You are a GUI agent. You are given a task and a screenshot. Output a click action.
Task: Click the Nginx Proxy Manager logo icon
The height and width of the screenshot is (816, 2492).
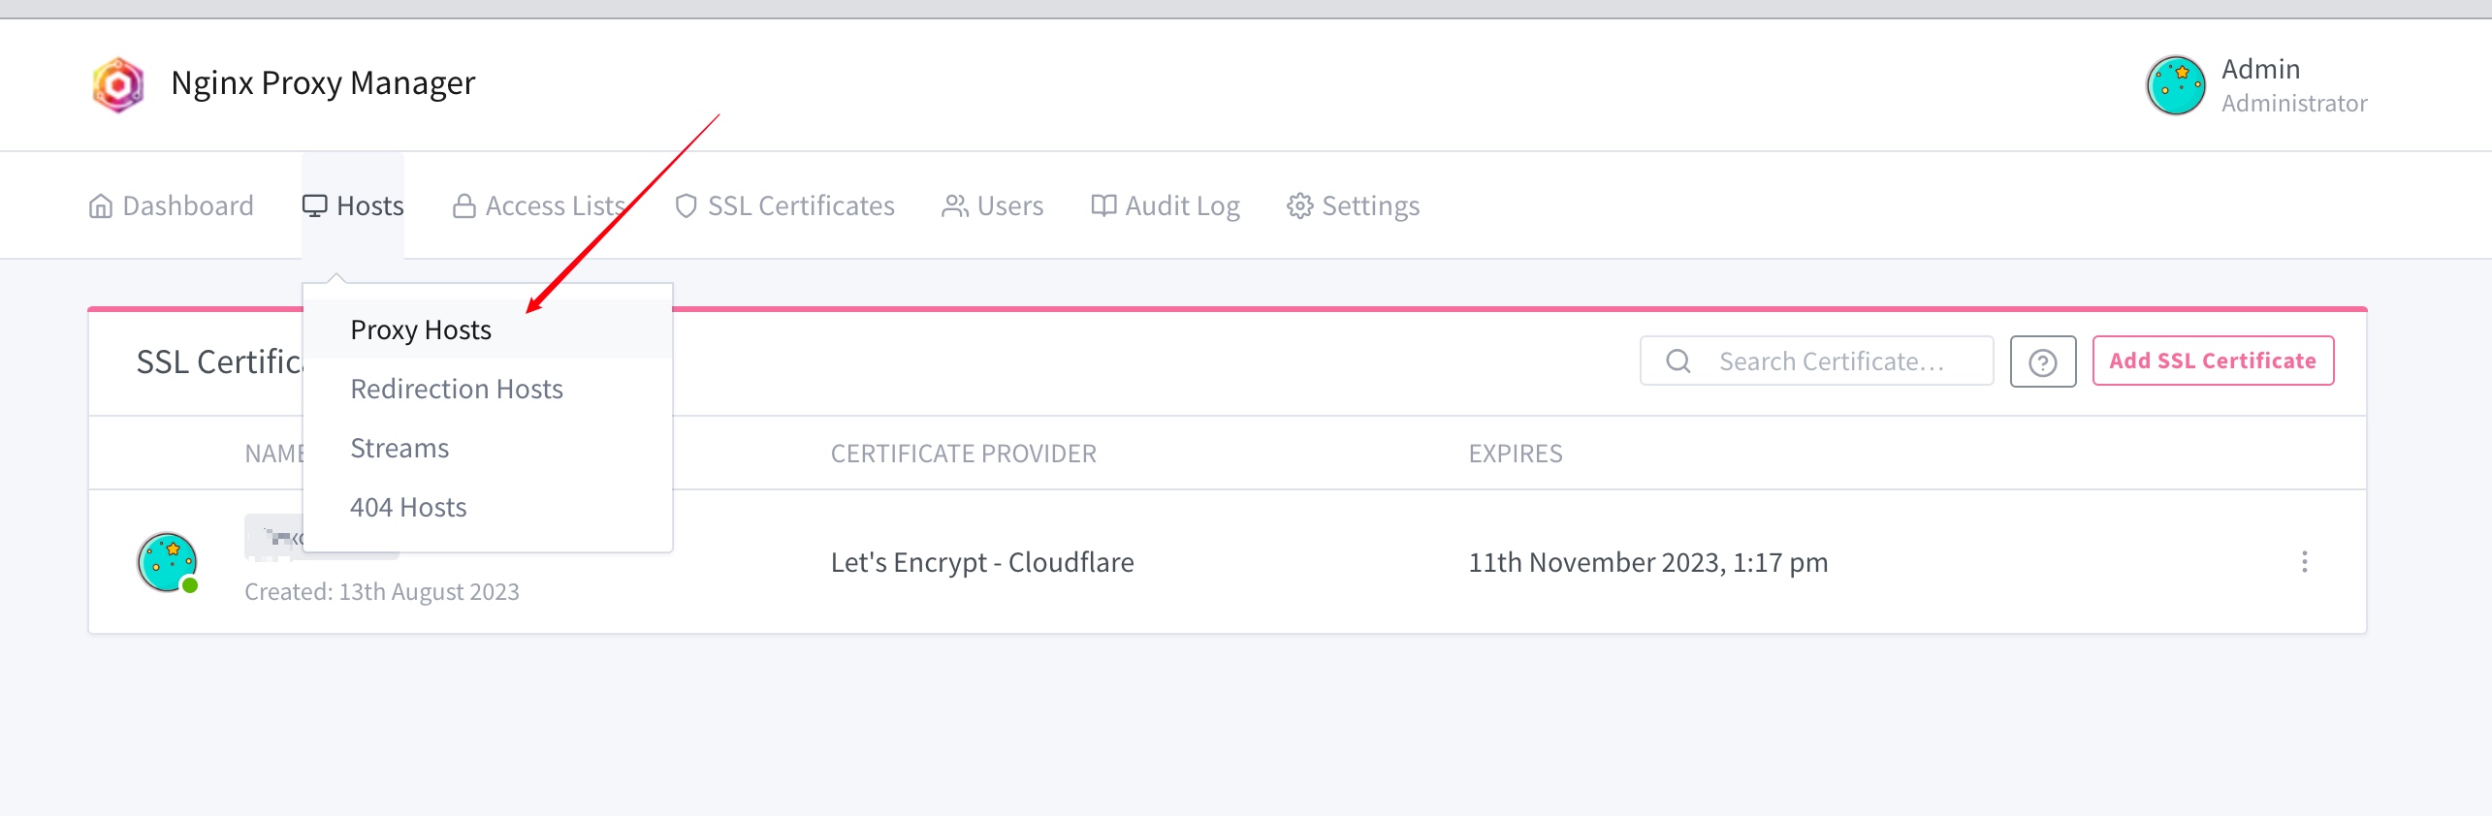coord(118,84)
